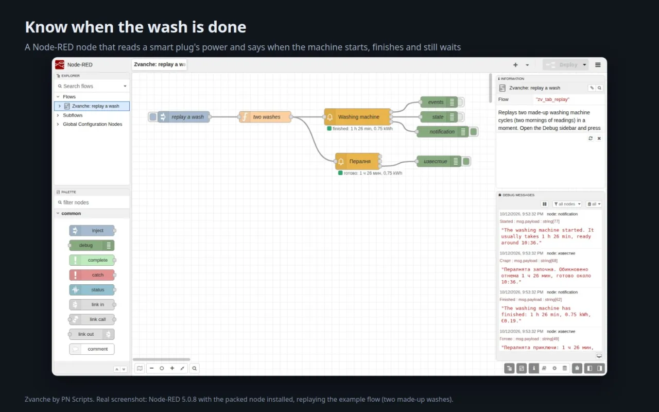The width and height of the screenshot is (659, 412).
Task: Show the Information sidebar tab
Action: pyautogui.click(x=534, y=368)
